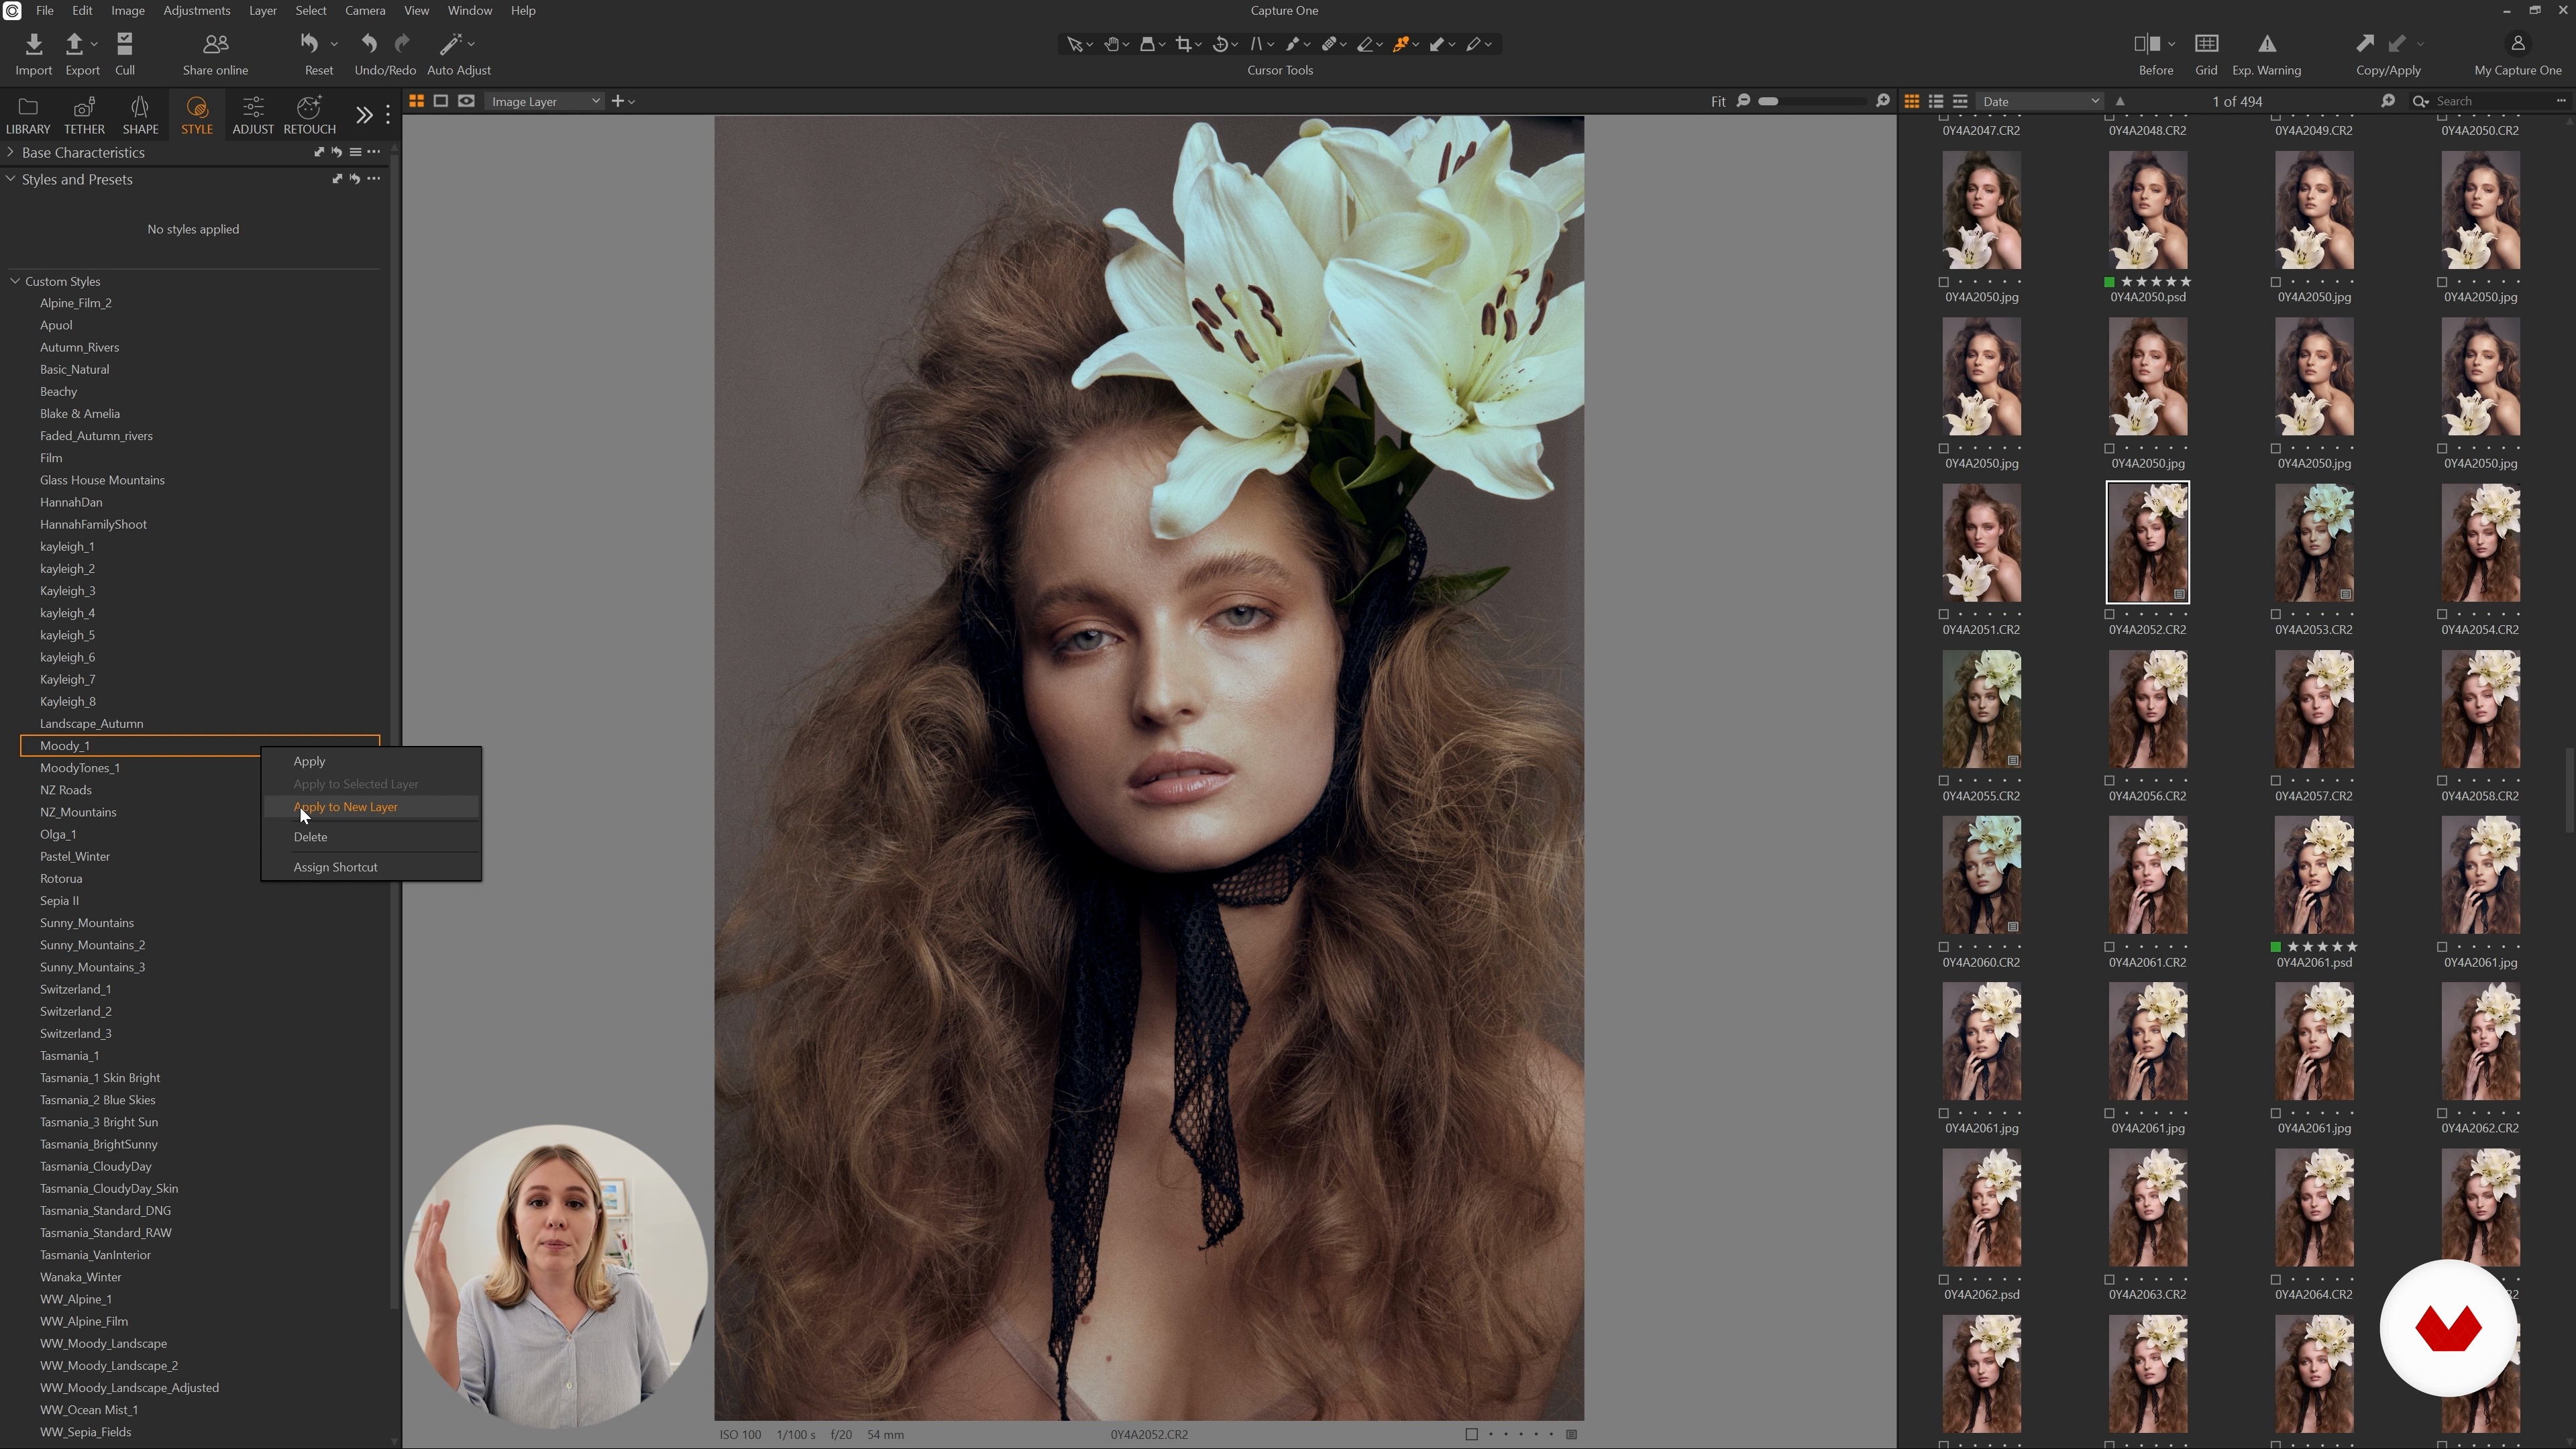The width and height of the screenshot is (2576, 1449).
Task: Select the Crop cursor tool
Action: pyautogui.click(x=1184, y=44)
